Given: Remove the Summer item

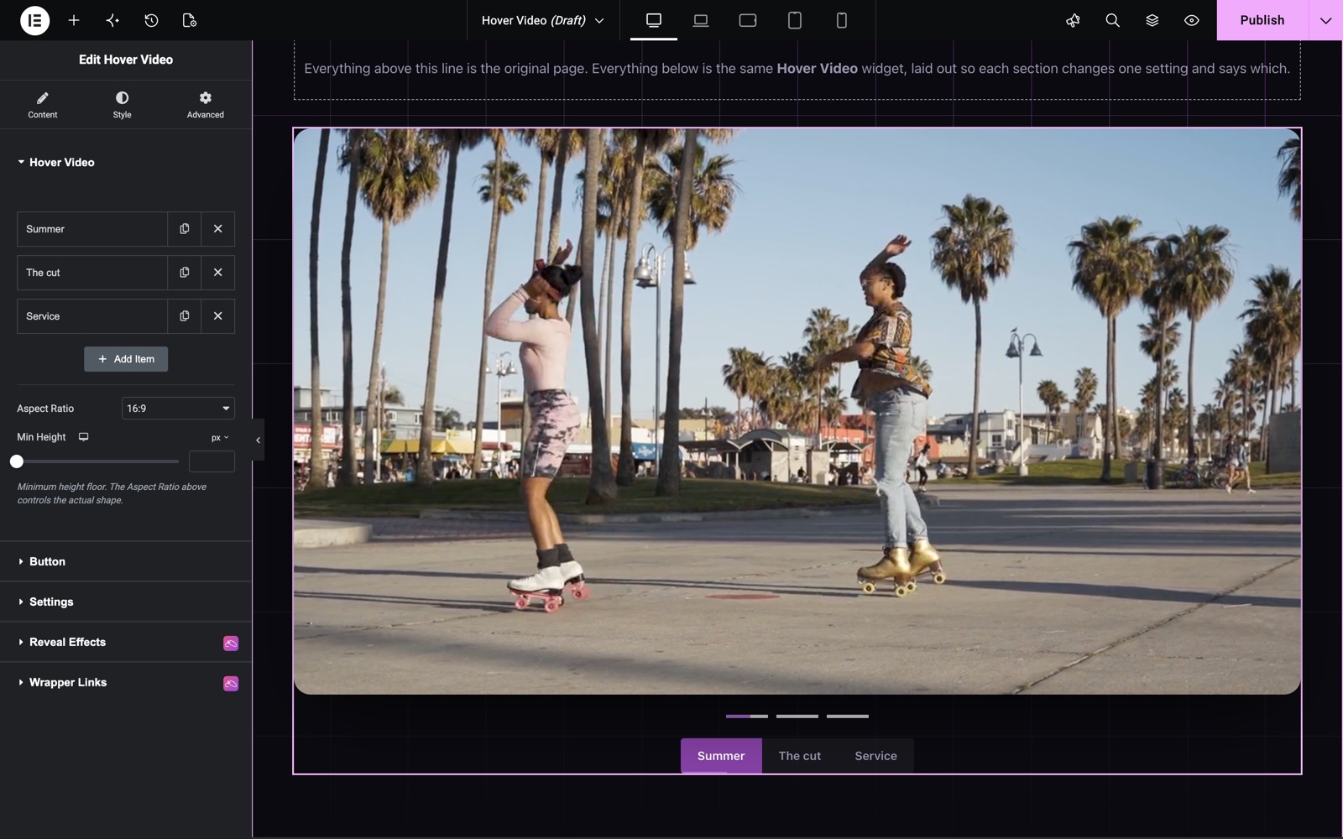Looking at the screenshot, I should click(x=218, y=229).
